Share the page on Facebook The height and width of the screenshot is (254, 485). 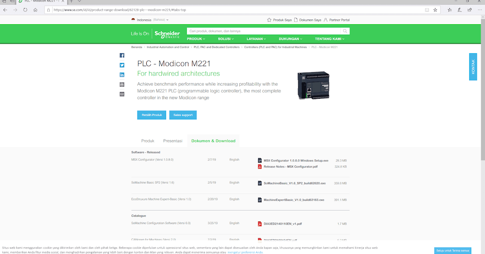(122, 55)
